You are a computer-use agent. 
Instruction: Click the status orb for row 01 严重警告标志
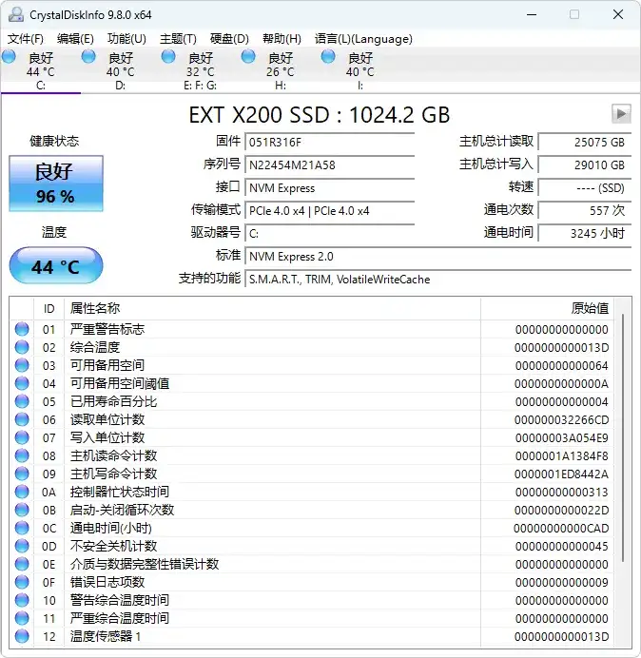(22, 329)
